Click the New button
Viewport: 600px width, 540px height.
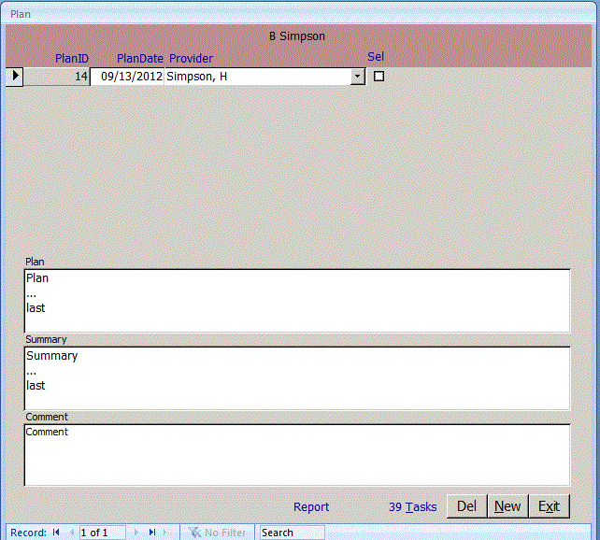pyautogui.click(x=507, y=506)
